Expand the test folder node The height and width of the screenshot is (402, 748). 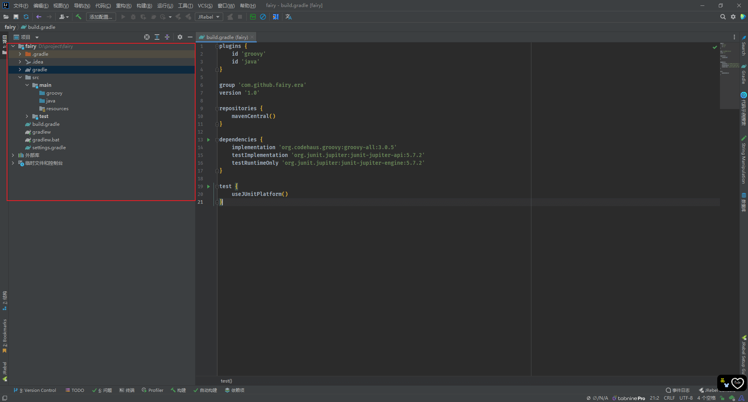(27, 116)
